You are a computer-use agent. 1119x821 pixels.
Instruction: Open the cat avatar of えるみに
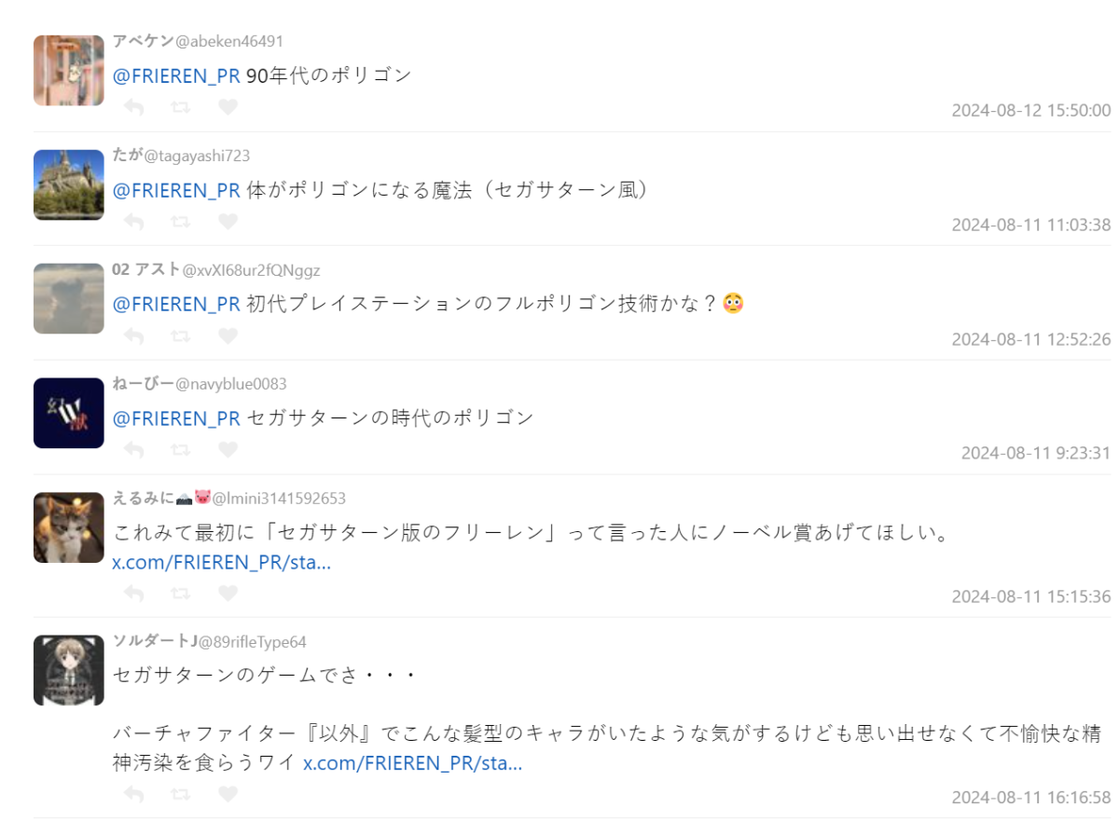(x=69, y=527)
